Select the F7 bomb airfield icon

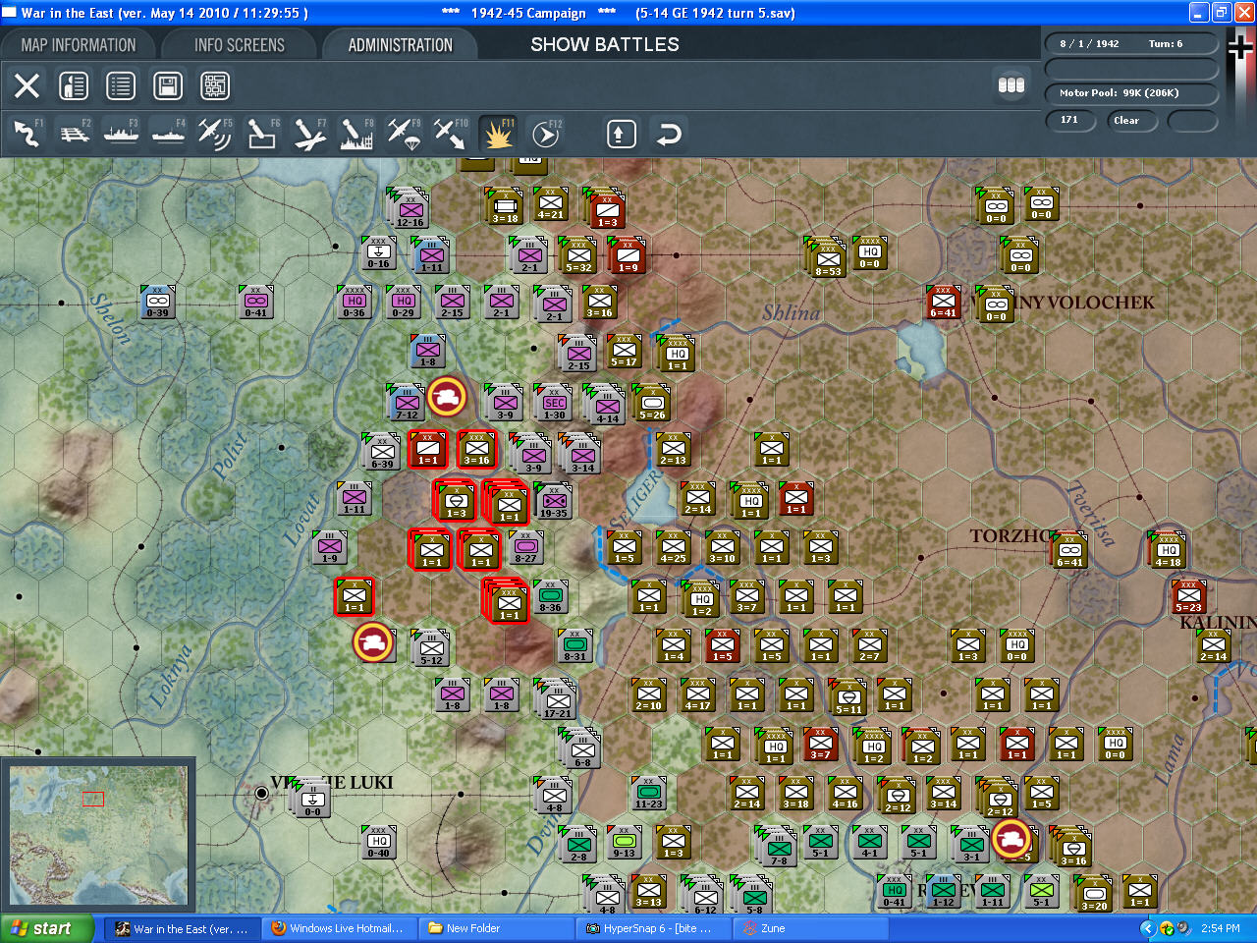coord(309,133)
